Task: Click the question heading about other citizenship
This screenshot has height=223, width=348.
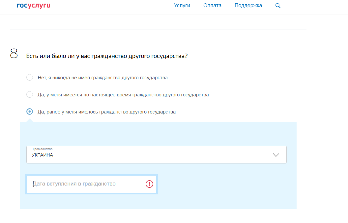Action: (107, 56)
